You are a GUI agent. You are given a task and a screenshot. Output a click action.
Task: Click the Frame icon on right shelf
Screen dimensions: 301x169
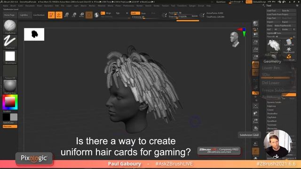[x=255, y=106]
